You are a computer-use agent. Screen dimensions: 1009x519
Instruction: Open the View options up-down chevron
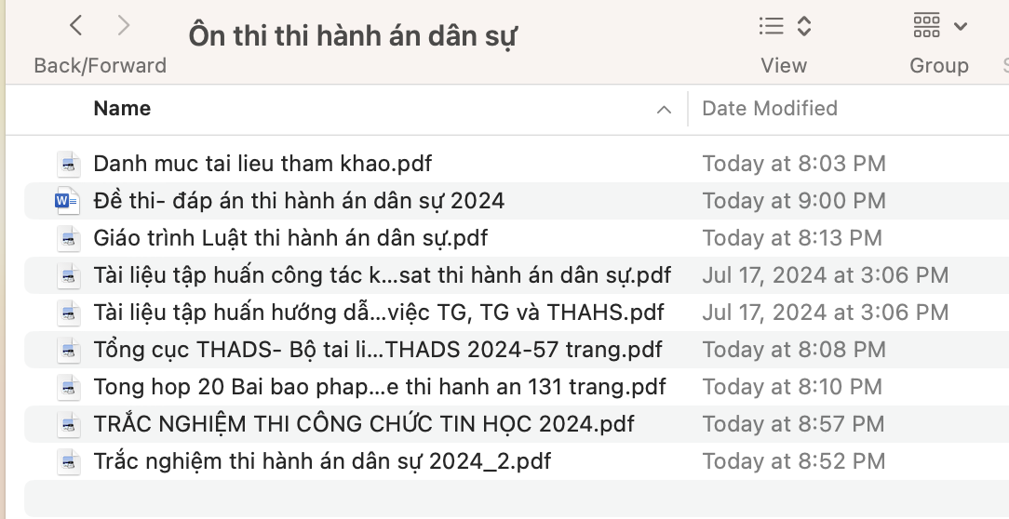tap(804, 26)
